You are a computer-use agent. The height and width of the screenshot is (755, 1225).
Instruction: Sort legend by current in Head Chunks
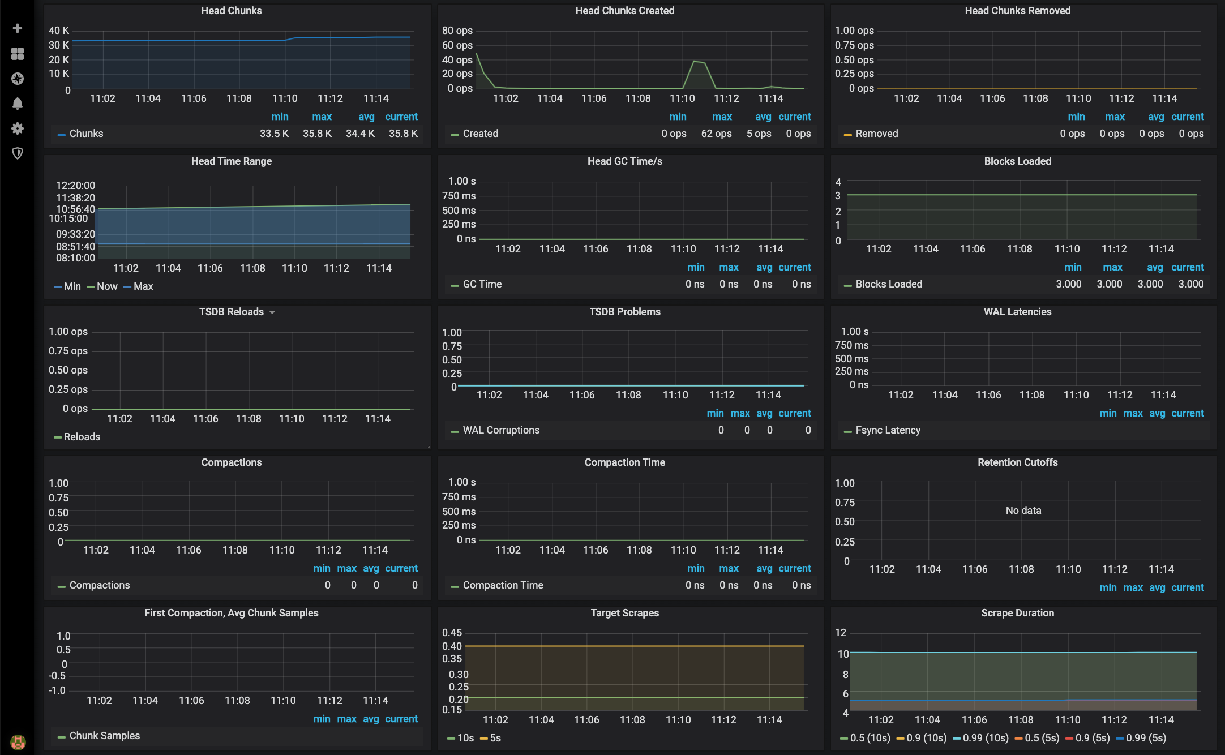click(401, 117)
